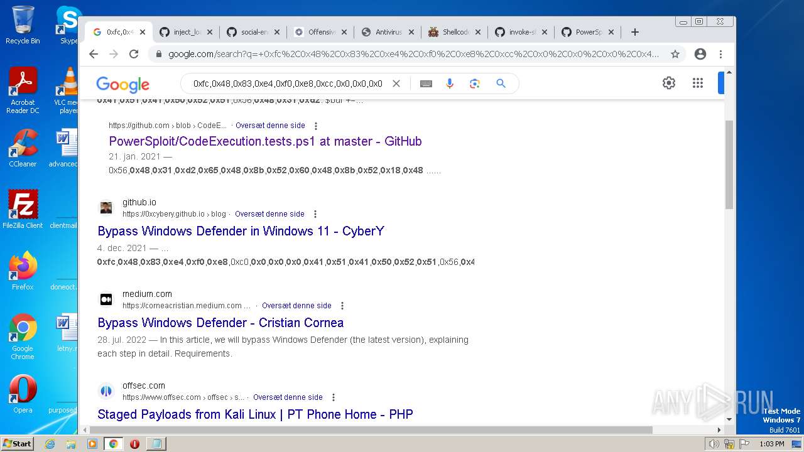Open more options for PowerSploit result
This screenshot has height=452, width=804.
(316, 126)
